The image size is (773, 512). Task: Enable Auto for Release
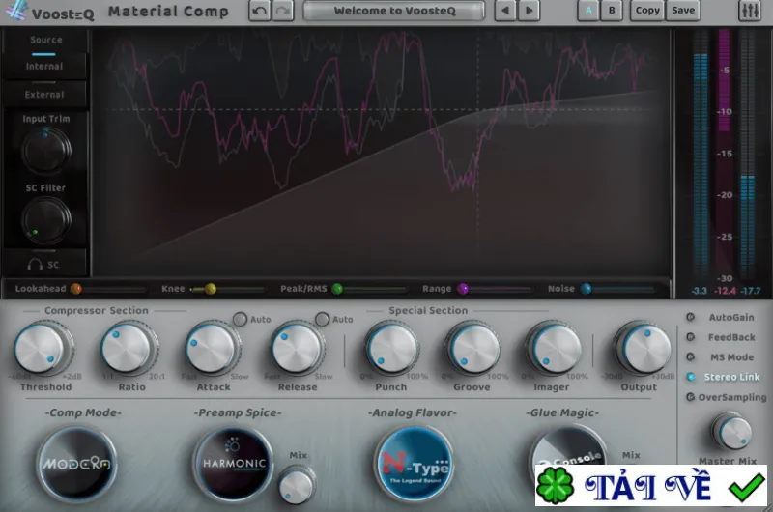322,320
